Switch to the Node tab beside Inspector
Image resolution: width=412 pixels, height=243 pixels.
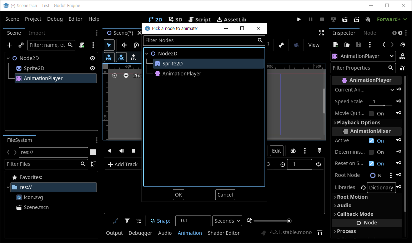[x=370, y=33]
